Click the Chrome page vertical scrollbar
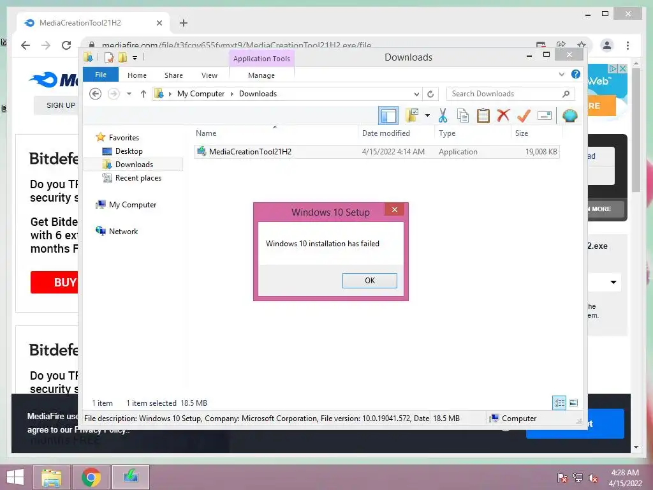 click(x=636, y=130)
